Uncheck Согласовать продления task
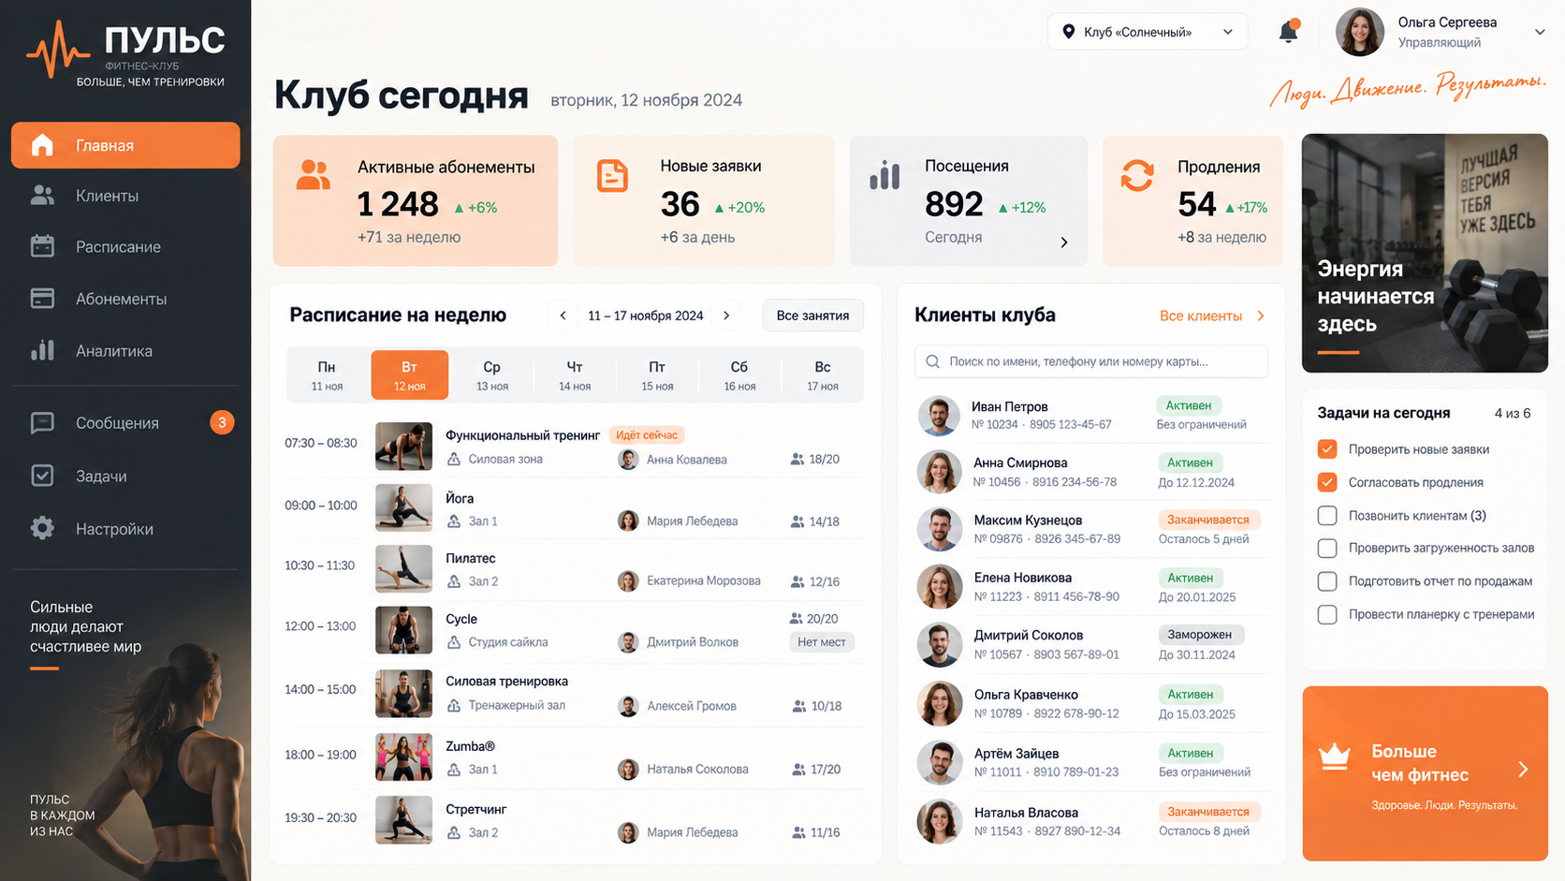 1327,482
